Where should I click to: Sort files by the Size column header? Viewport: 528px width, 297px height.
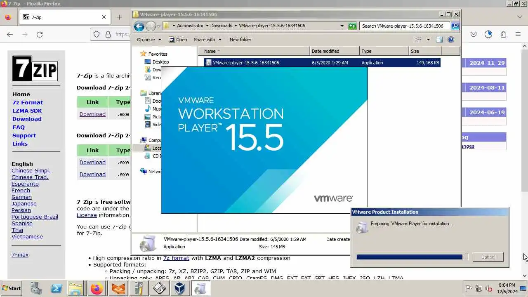[x=425, y=51]
